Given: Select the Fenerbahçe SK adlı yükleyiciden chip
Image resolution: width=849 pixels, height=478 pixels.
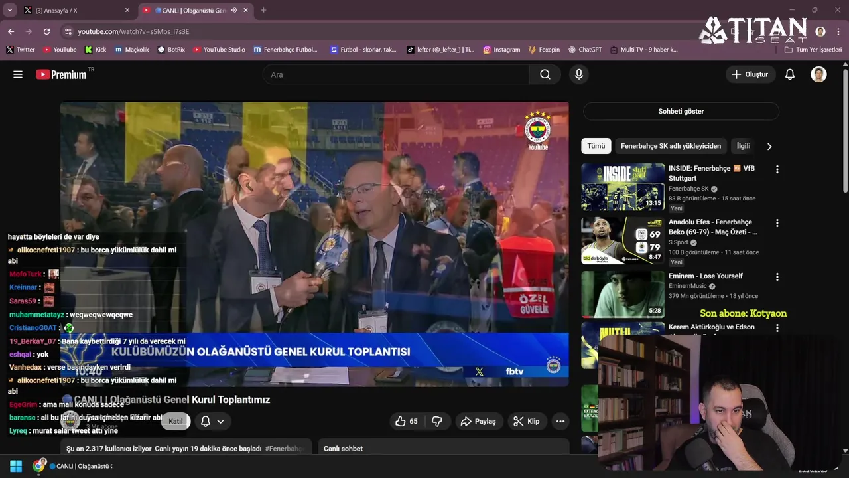Looking at the screenshot, I should [x=671, y=146].
